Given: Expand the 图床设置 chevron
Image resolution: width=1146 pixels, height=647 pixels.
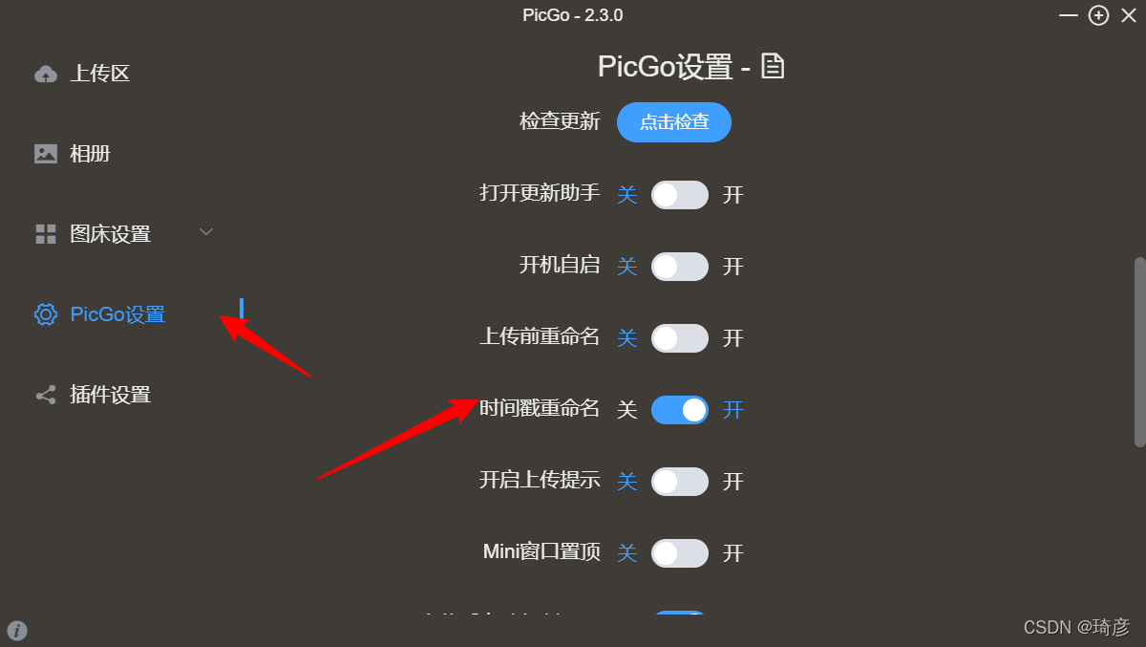Looking at the screenshot, I should (x=206, y=232).
